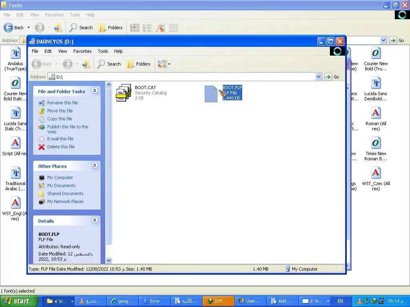
Task: Switch the Fonts window to Details view
Action: [173, 28]
